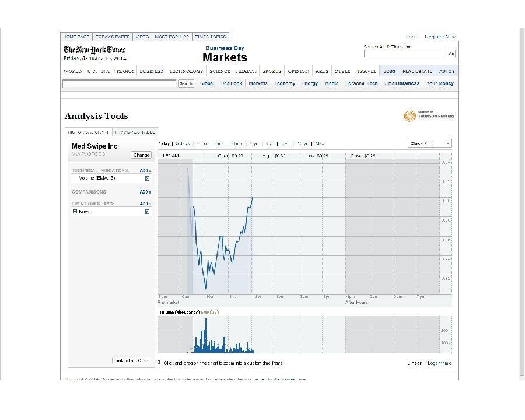Click the NYTimes search Go icon
Image resolution: width=525 pixels, height=420 pixels.
click(x=450, y=53)
